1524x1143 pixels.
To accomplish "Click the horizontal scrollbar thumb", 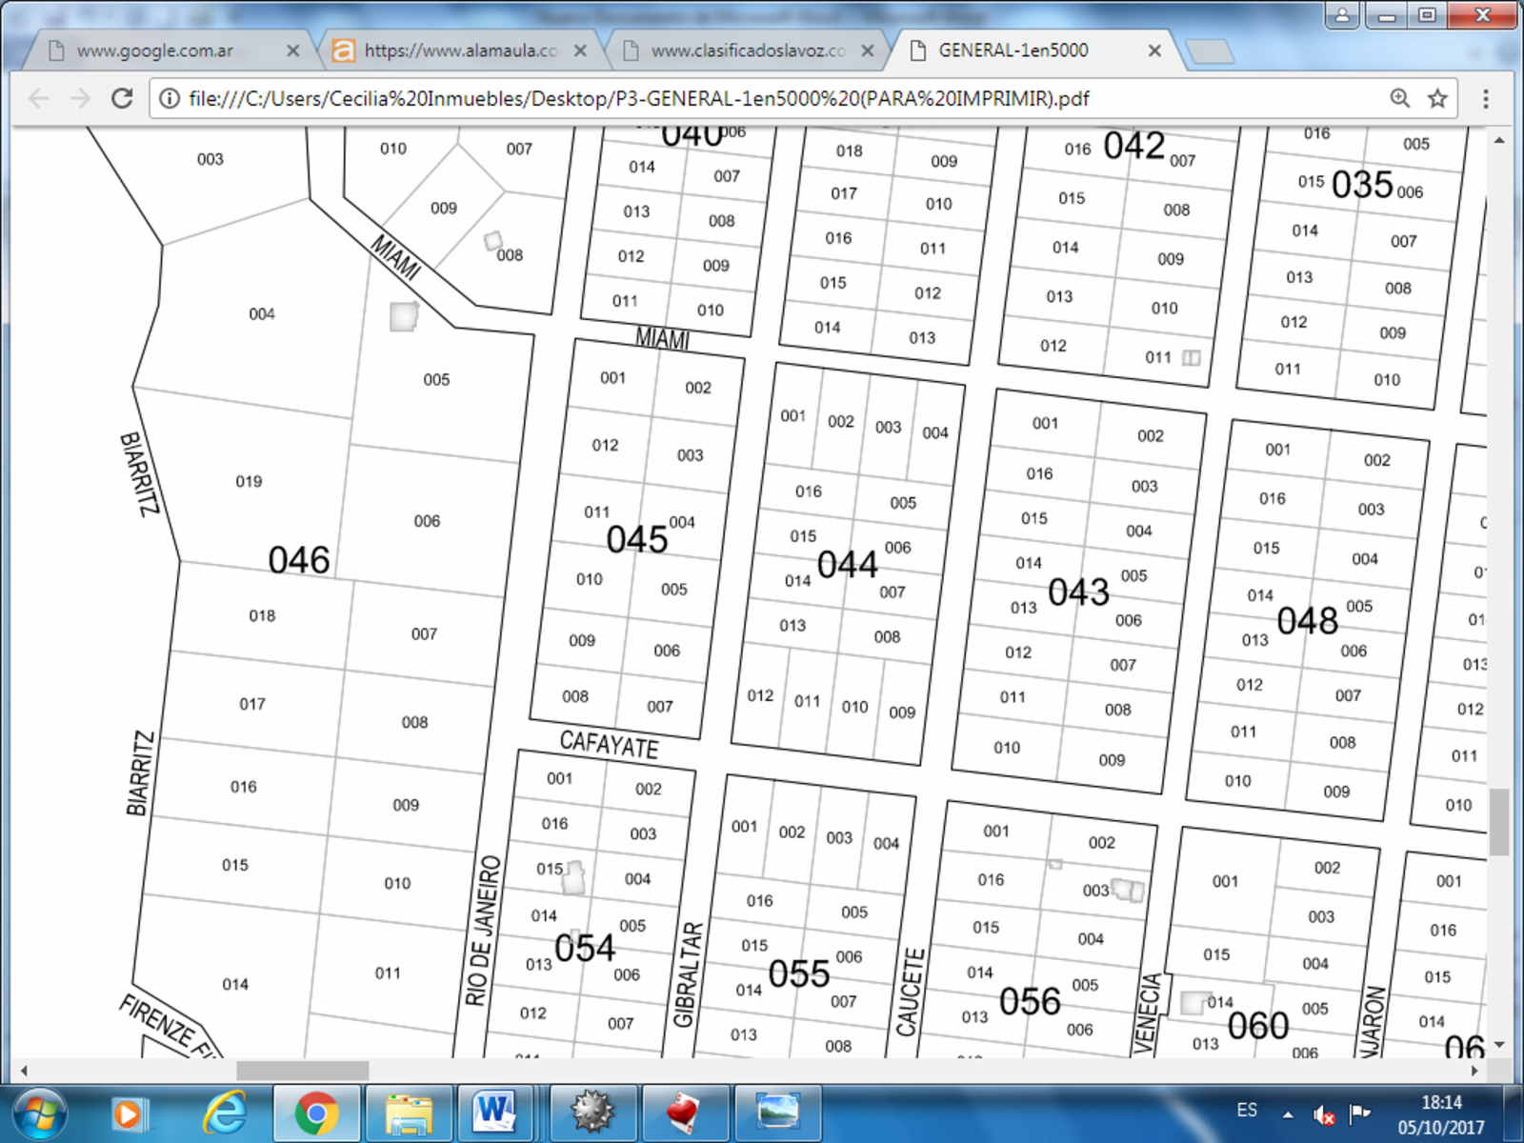I will click(302, 1071).
